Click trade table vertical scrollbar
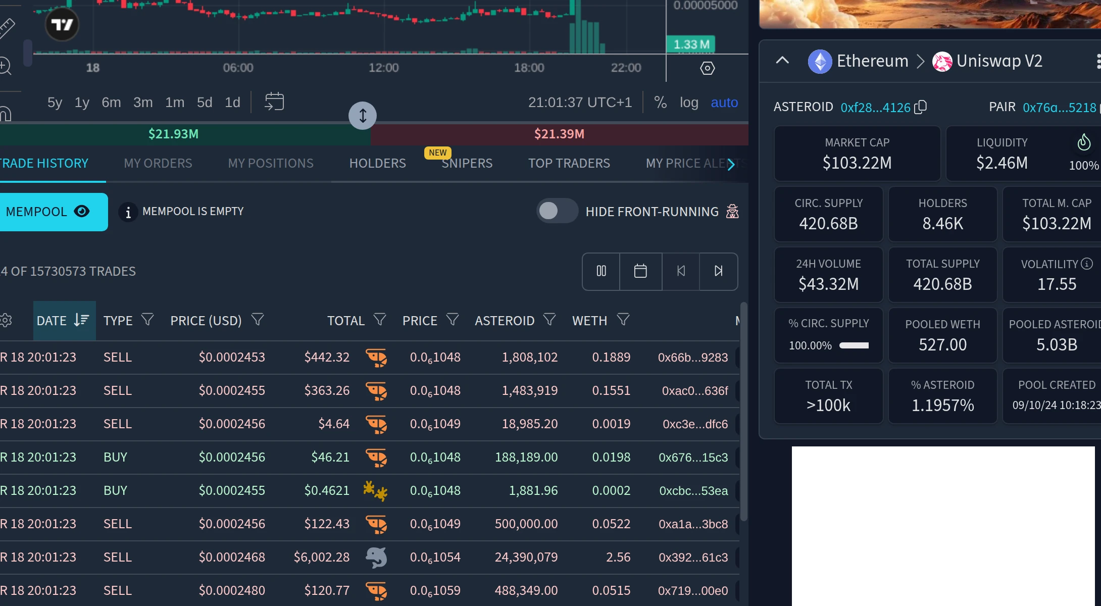This screenshot has width=1101, height=606. [743, 412]
